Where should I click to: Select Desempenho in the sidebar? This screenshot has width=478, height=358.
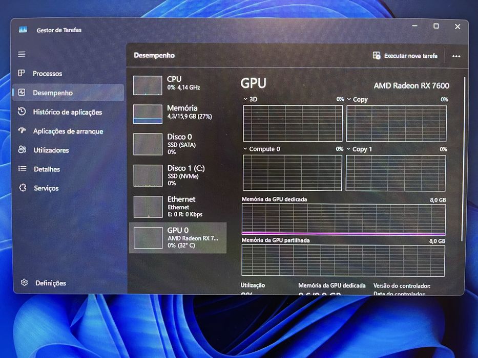(x=68, y=93)
